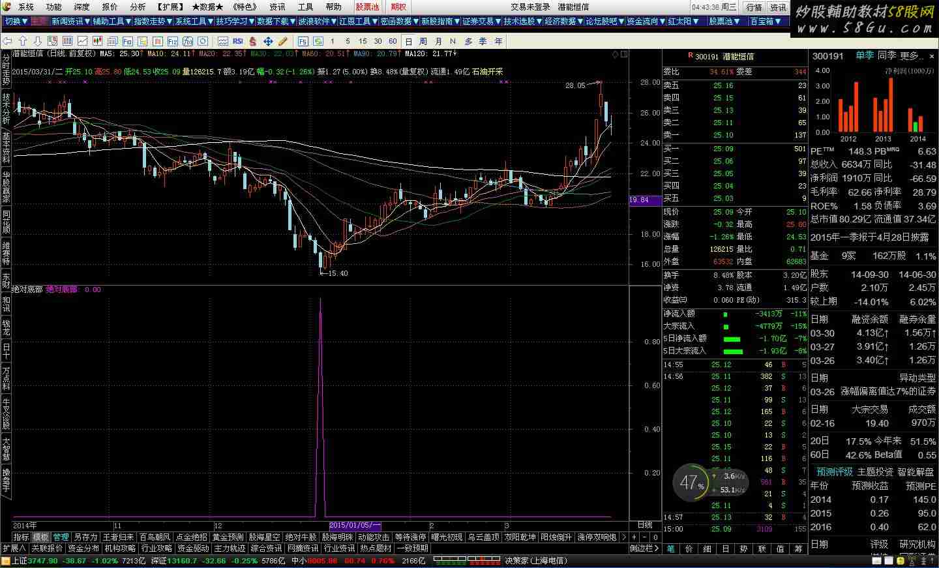Click the 股票池 button in menu bar
The width and height of the screenshot is (939, 568).
click(x=366, y=7)
